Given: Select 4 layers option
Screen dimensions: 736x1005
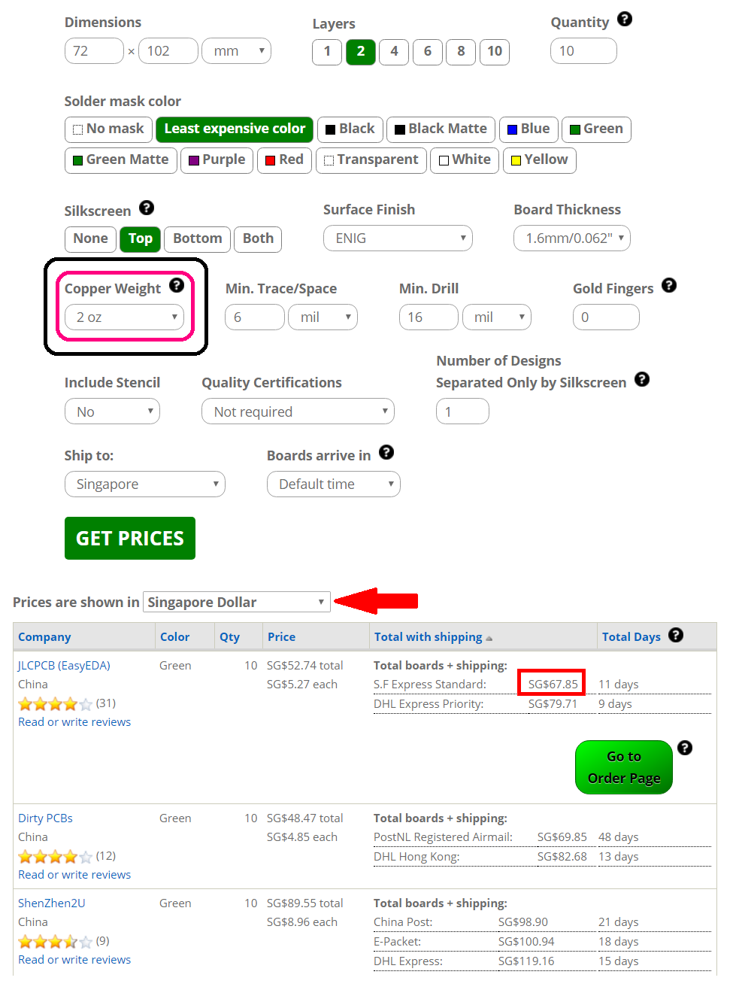Looking at the screenshot, I should coord(394,52).
